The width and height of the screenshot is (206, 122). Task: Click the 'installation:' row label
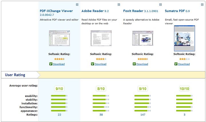(x=29, y=103)
